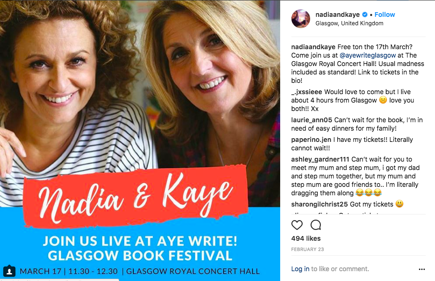Open the @ayewriteglasgow mention link
Screen dimensions: 435x281
point(368,55)
